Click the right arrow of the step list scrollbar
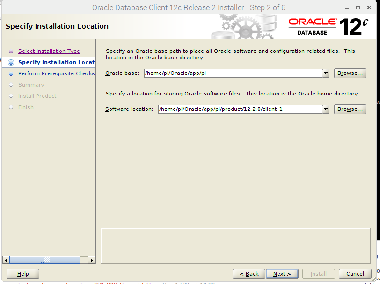 pos(92,260)
